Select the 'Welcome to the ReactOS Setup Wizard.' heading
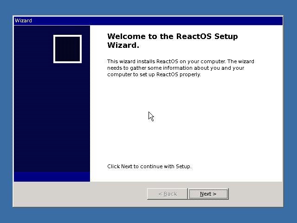Screen dimensions: 297x223 pyautogui.click(x=172, y=40)
